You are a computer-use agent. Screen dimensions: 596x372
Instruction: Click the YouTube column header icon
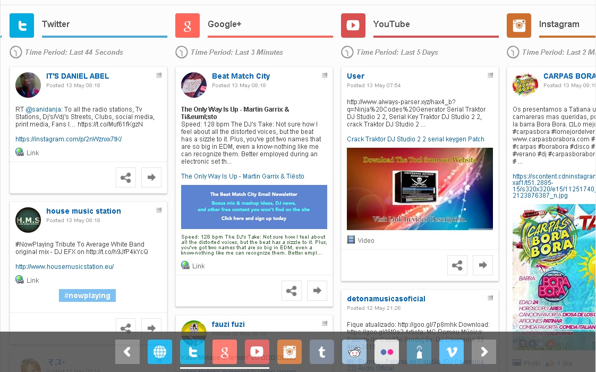(353, 26)
